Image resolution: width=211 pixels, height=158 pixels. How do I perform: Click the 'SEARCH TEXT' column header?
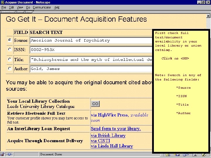click(46, 32)
